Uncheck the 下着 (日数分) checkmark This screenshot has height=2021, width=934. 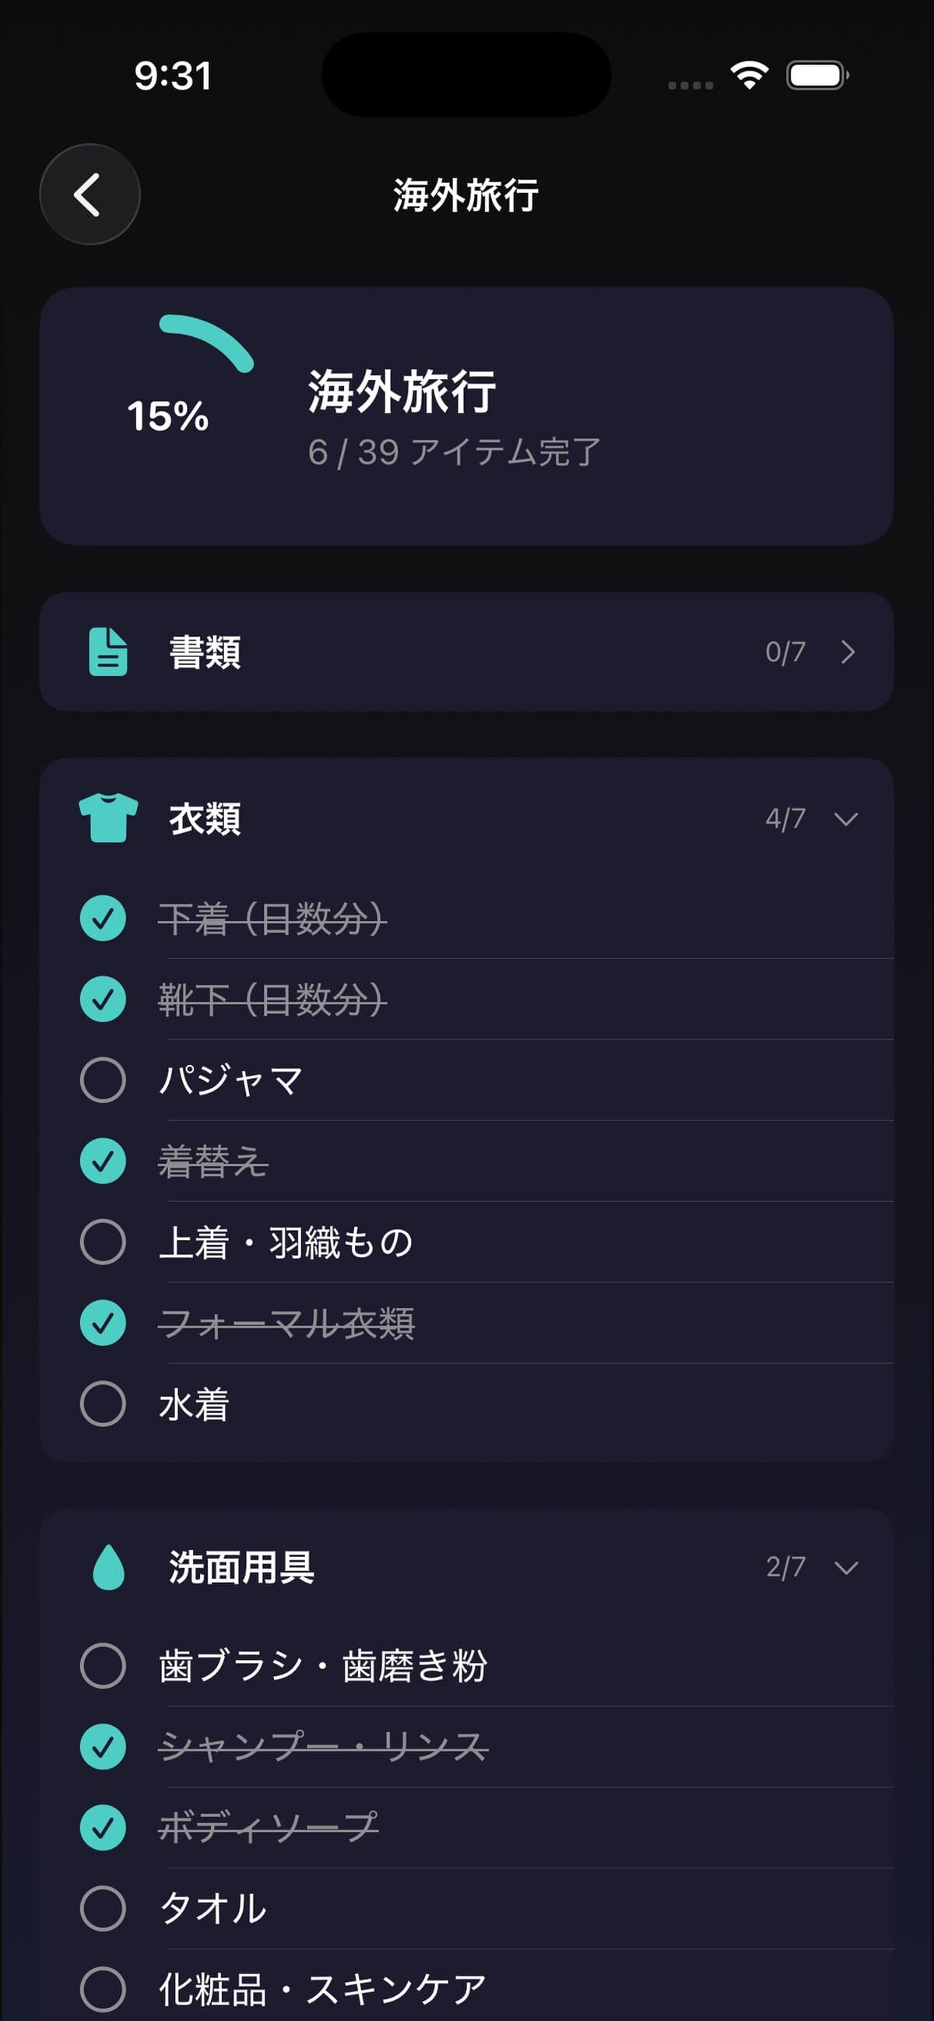(x=103, y=918)
